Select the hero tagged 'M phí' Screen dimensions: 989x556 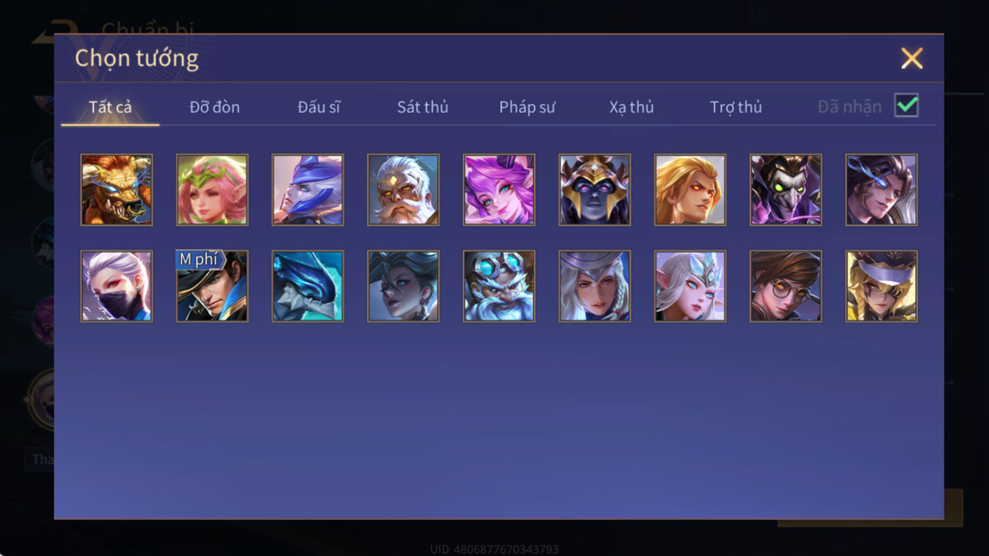point(212,286)
